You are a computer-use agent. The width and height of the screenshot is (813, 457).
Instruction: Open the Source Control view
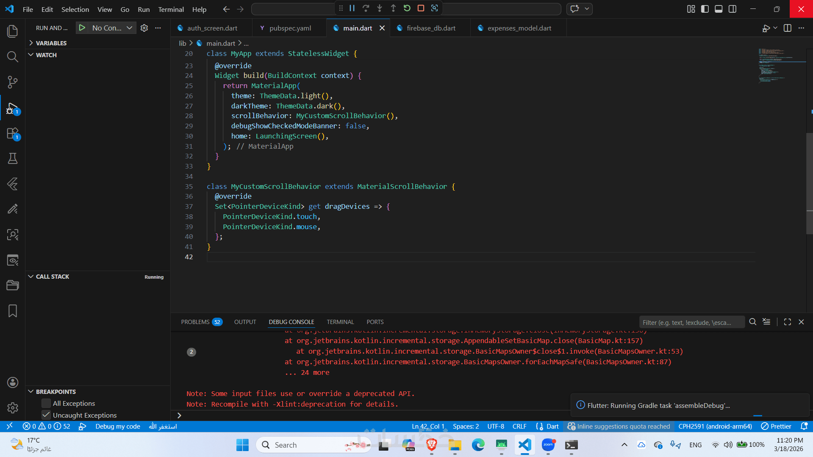coord(13,82)
